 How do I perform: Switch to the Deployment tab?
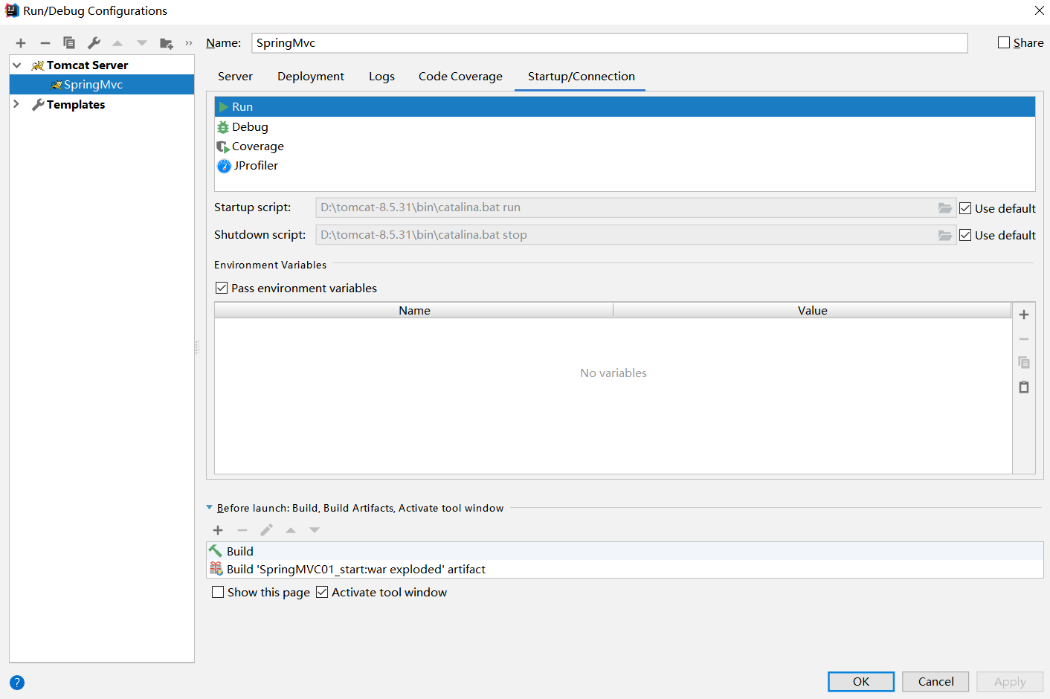pos(311,77)
